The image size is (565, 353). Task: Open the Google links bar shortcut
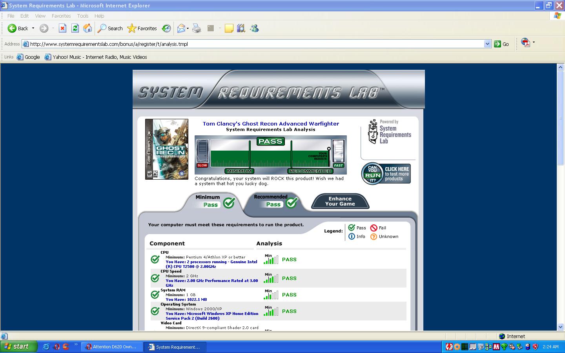(x=28, y=57)
